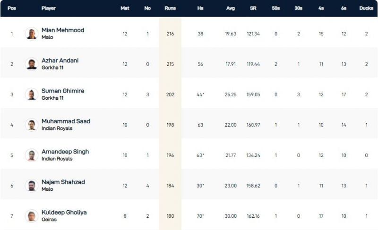Sort by Mat column header

(x=125, y=9)
